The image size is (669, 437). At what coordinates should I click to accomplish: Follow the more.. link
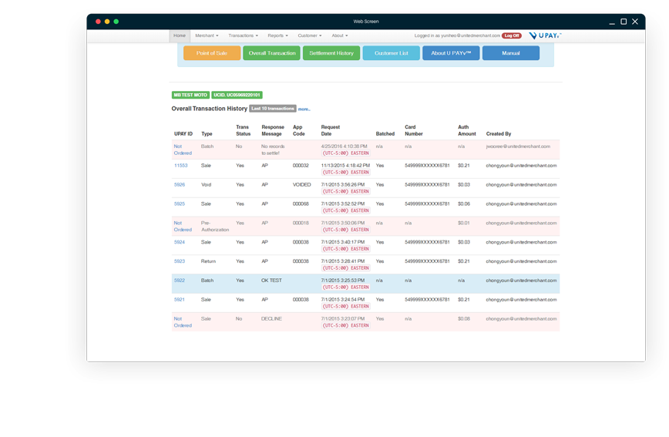pyautogui.click(x=304, y=109)
